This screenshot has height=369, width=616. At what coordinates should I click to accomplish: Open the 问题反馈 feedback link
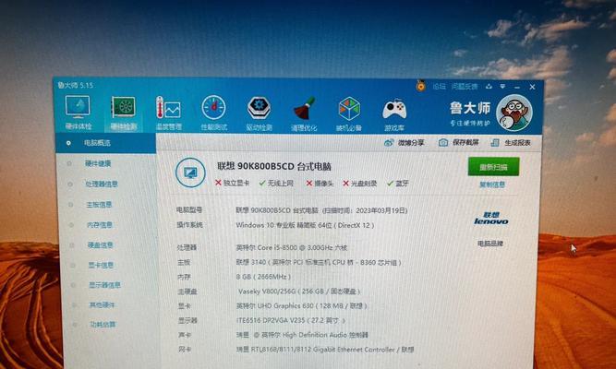[x=464, y=87]
